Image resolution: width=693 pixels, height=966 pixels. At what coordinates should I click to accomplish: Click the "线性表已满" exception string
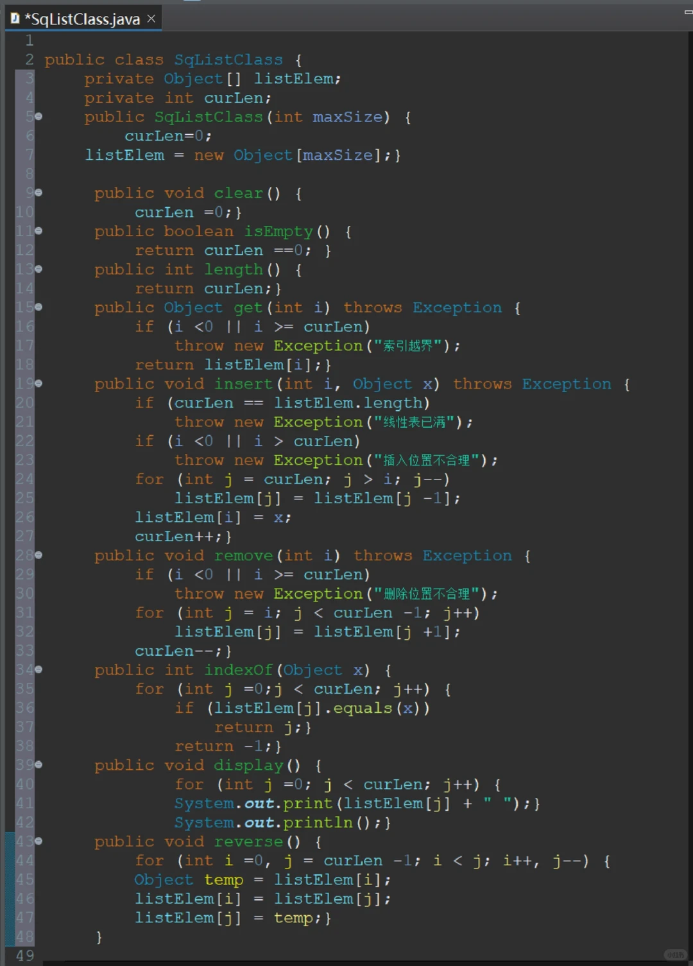tap(414, 422)
